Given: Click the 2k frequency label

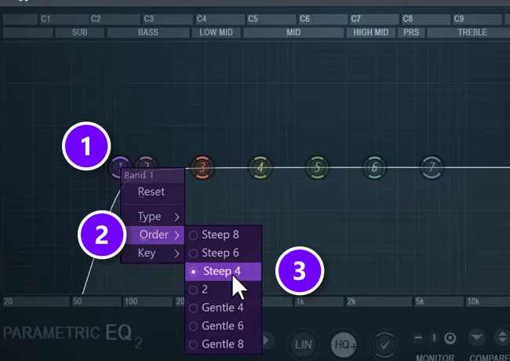Looking at the screenshot, I should tap(352, 302).
